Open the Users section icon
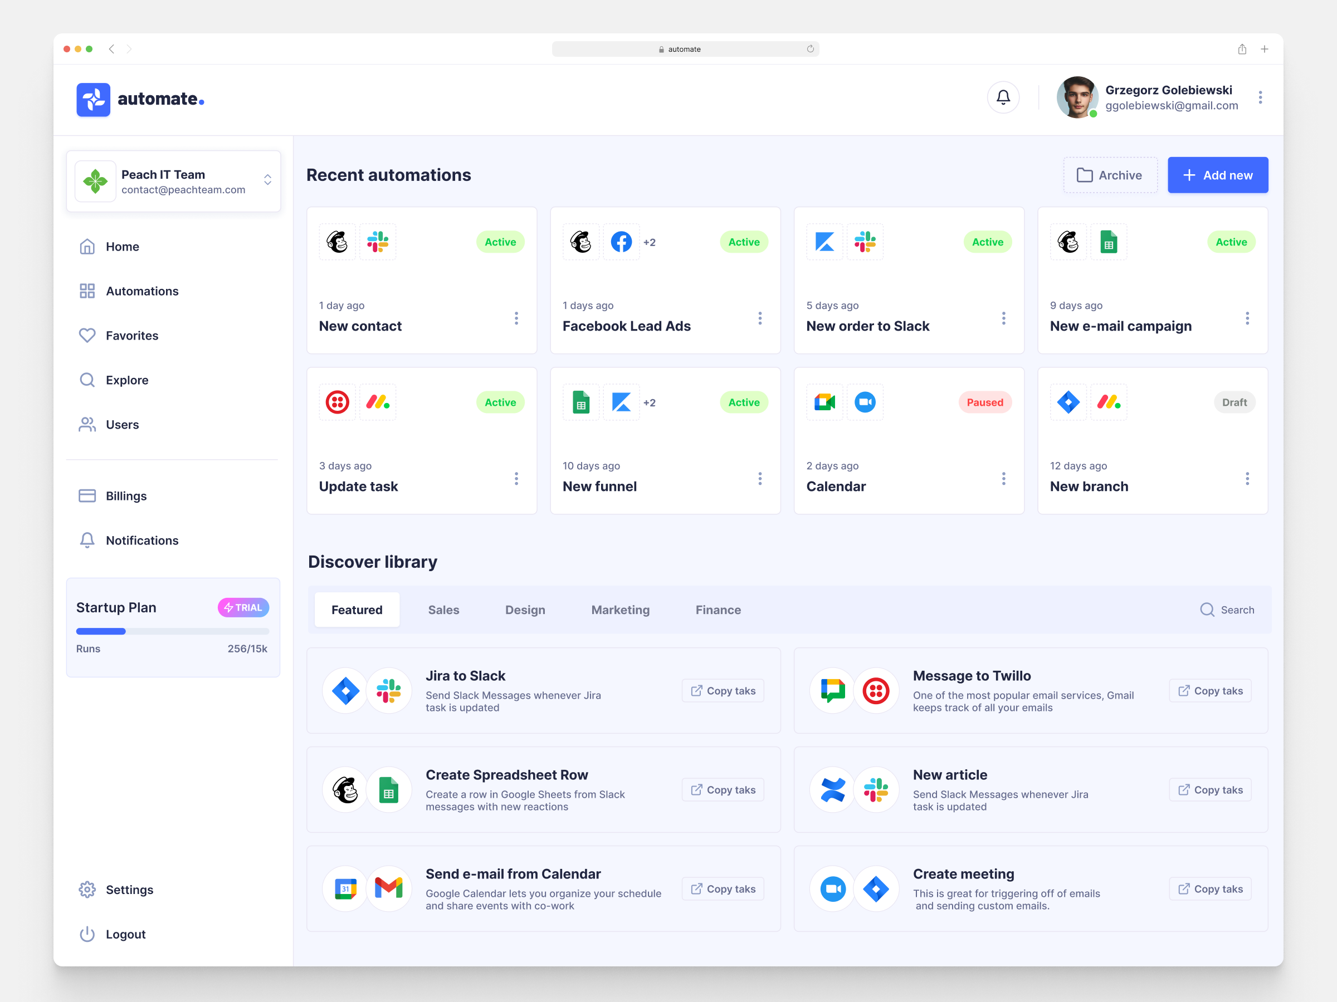Screen dimensions: 1337x1002 (87, 424)
